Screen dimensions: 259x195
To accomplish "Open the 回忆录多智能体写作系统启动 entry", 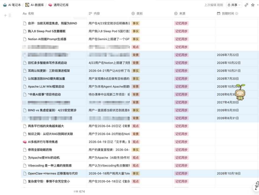I will click(47, 63).
